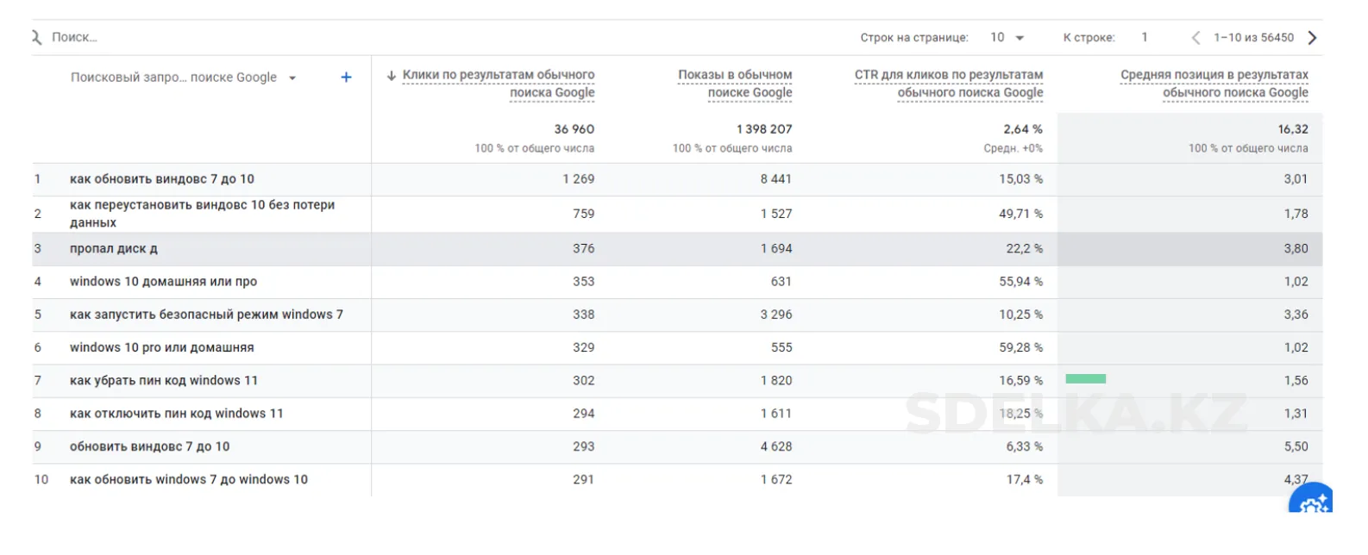
Task: Sort by organic search clicks column header
Action: coord(499,84)
